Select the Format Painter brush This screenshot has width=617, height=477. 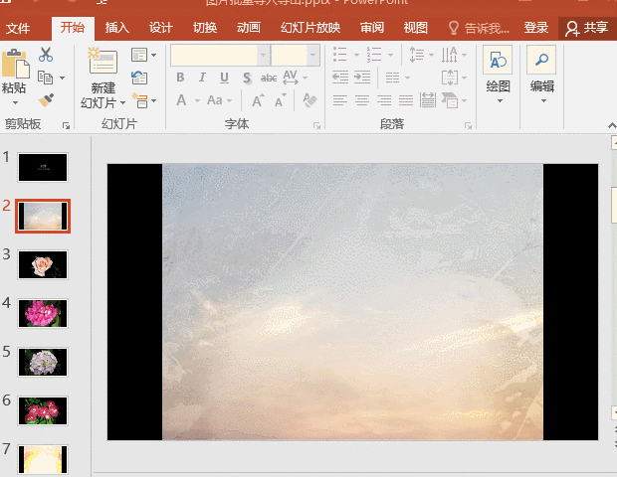46,99
